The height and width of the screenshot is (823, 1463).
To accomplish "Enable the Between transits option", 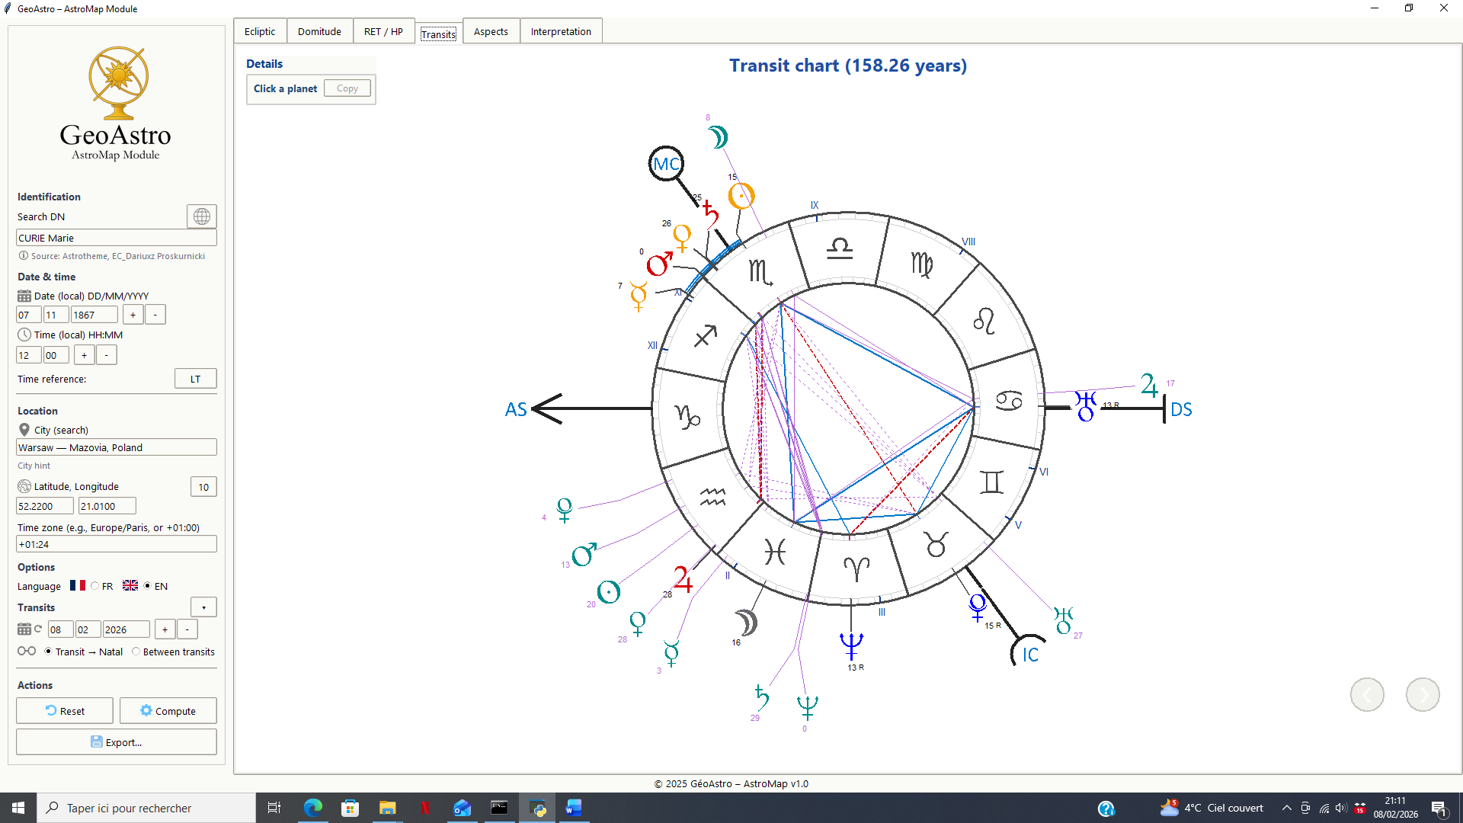I will pos(136,652).
